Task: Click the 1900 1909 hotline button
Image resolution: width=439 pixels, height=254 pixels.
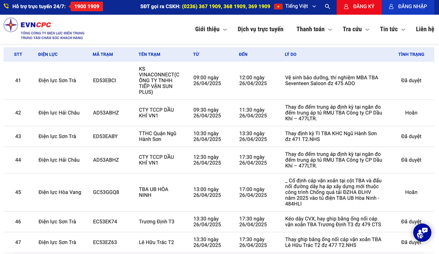Action: point(87,6)
